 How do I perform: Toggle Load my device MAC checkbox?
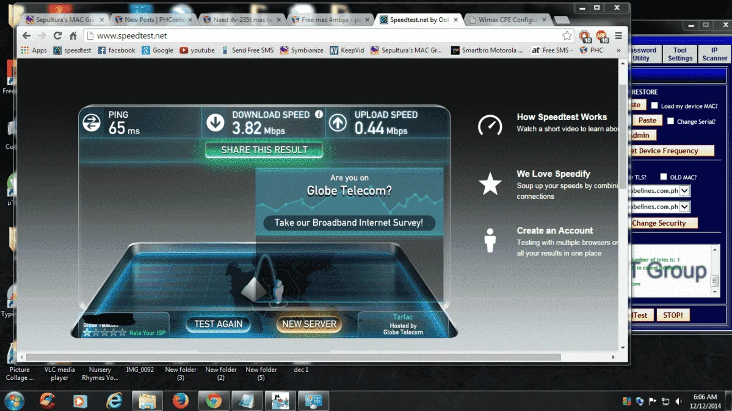tap(654, 105)
